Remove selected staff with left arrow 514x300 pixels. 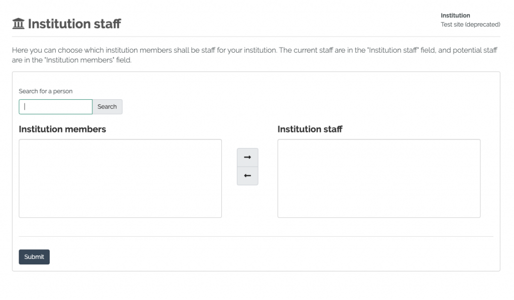tap(247, 176)
